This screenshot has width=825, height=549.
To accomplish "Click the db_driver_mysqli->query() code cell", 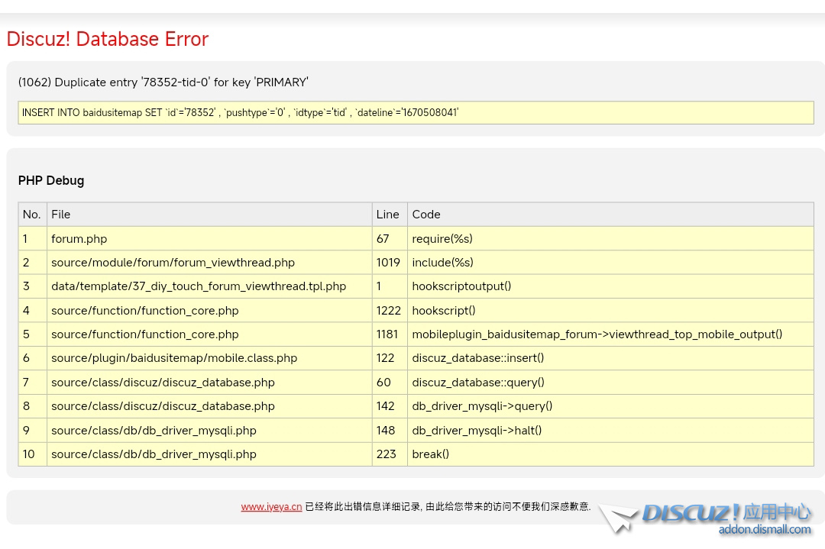I will click(610, 406).
